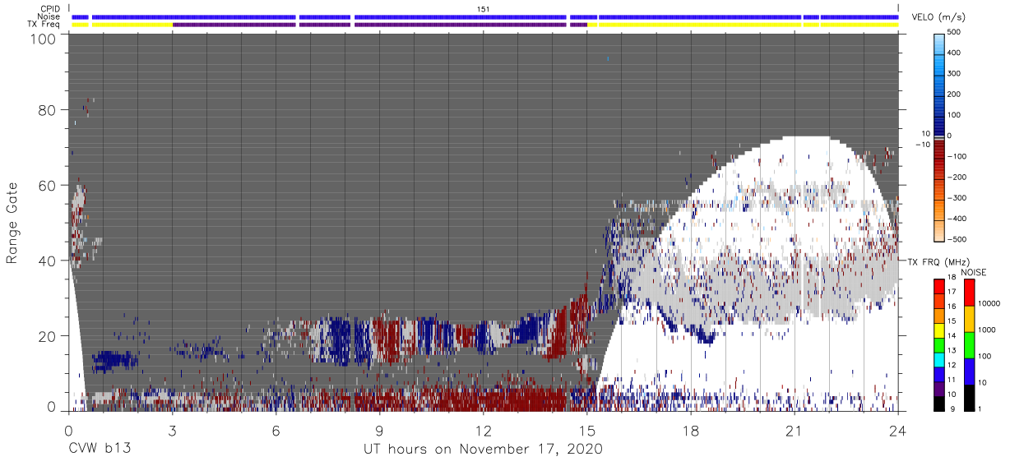Image resolution: width=1010 pixels, height=466 pixels.
Task: Click black 9 MHz swatch in TX FRQ legend
Action: 939,403
